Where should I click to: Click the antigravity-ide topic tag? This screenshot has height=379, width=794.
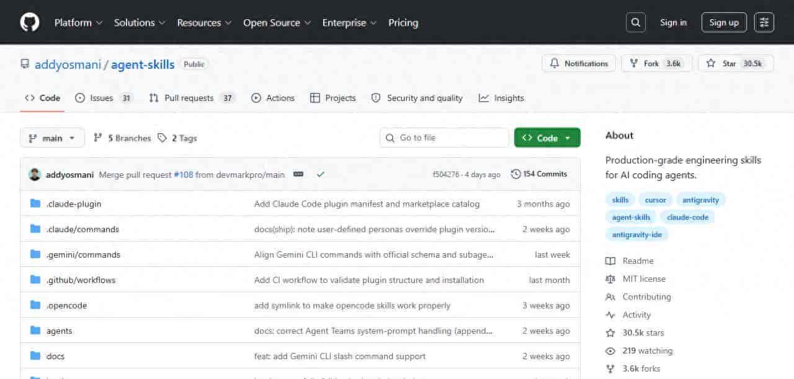coord(637,235)
